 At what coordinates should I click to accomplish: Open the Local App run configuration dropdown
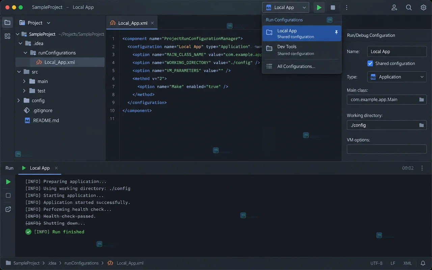click(286, 7)
